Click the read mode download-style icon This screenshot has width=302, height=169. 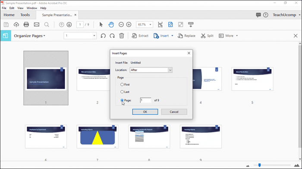click(191, 25)
